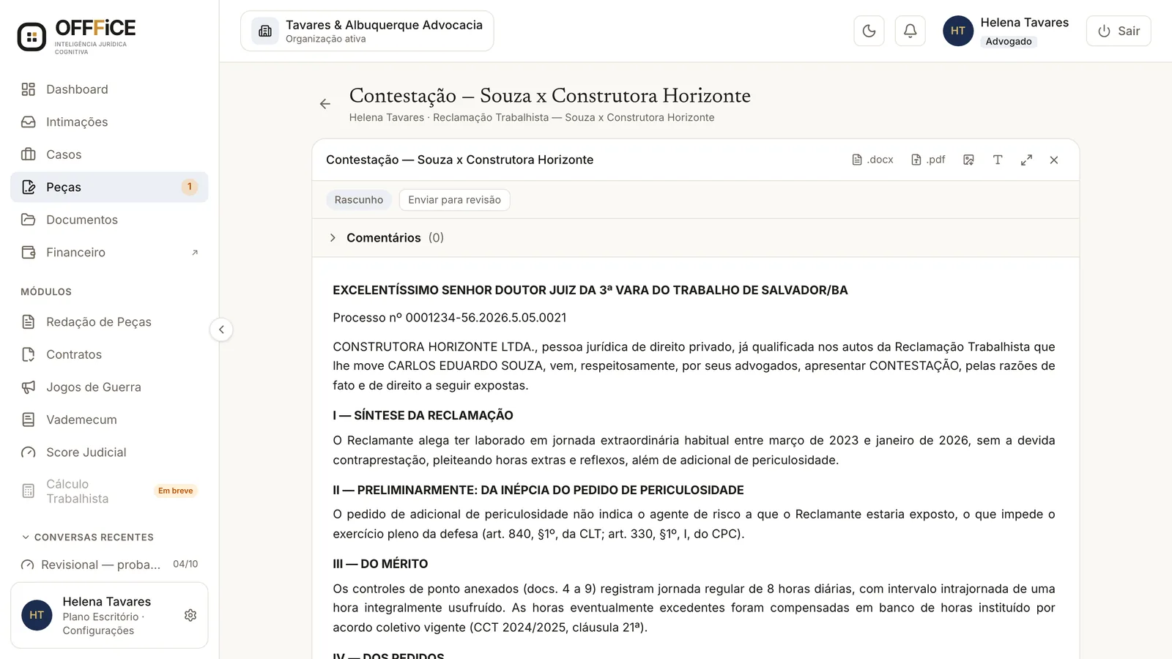Viewport: 1172px width, 659px height.
Task: Click the page title Contestação — Souza x Construtora Horizonte
Action: click(x=550, y=96)
